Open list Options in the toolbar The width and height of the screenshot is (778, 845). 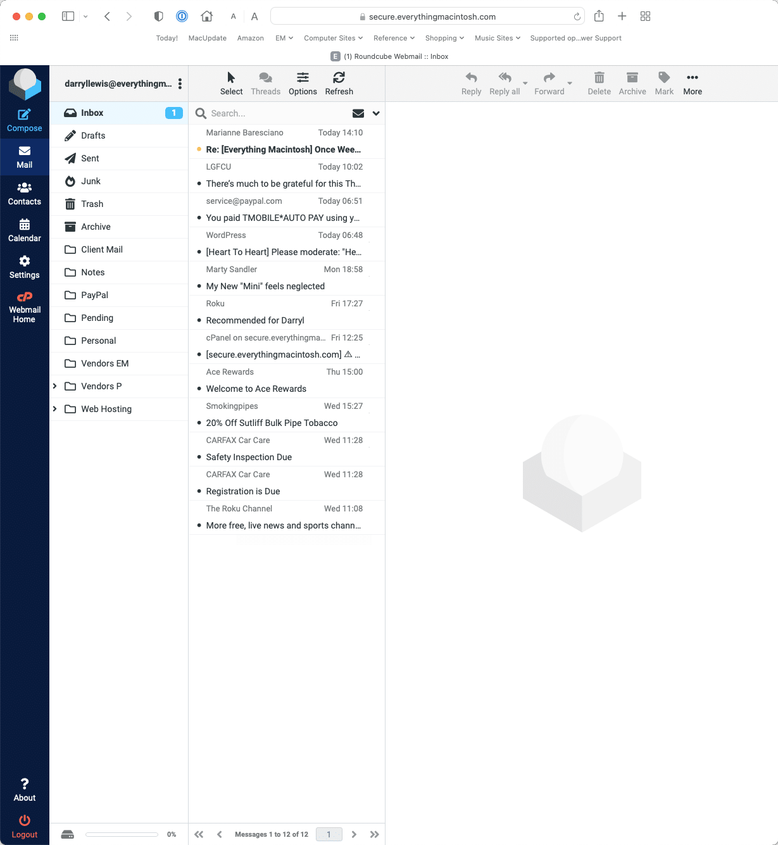[x=303, y=84]
